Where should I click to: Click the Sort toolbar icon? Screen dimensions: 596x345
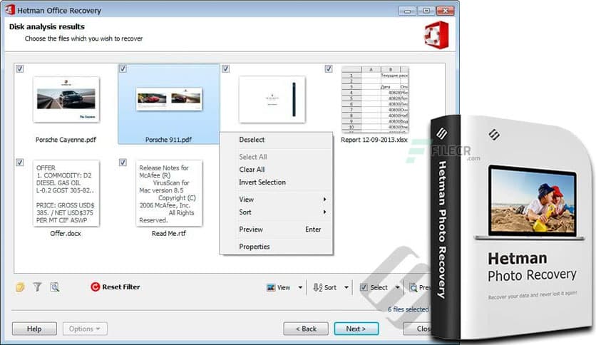[x=318, y=288]
